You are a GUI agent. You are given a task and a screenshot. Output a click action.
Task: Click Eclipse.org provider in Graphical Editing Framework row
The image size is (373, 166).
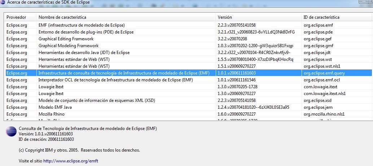17,39
